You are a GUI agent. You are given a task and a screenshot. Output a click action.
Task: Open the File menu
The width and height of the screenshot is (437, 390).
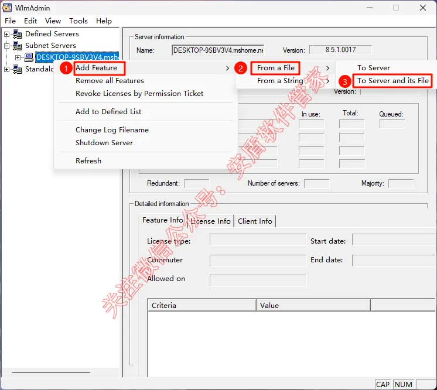(x=11, y=21)
